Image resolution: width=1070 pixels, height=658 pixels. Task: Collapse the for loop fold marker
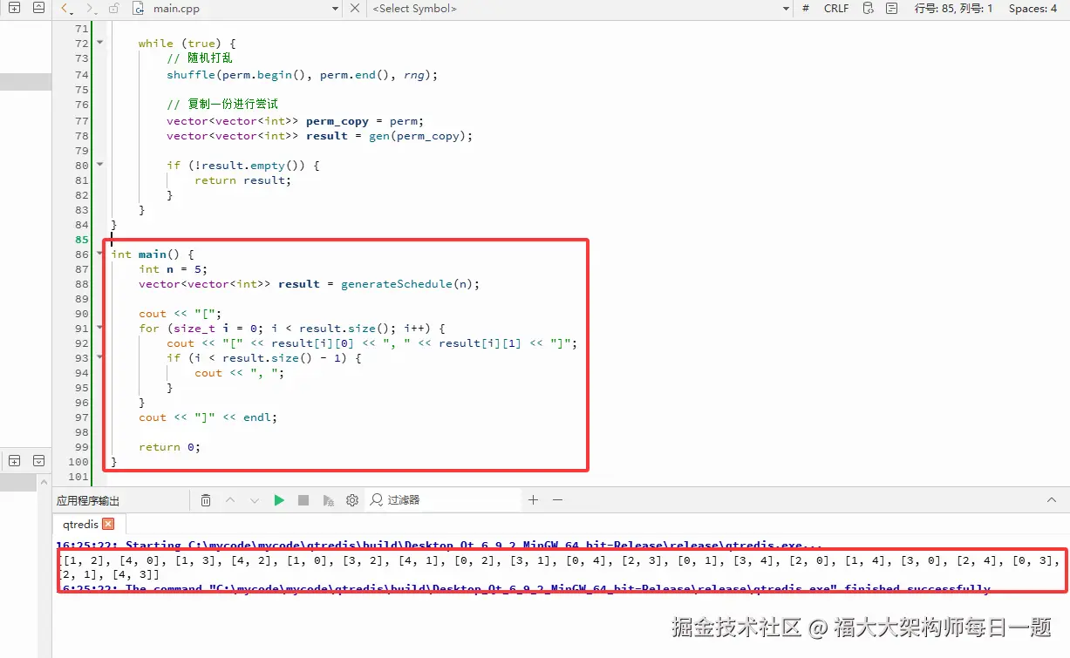pos(99,328)
